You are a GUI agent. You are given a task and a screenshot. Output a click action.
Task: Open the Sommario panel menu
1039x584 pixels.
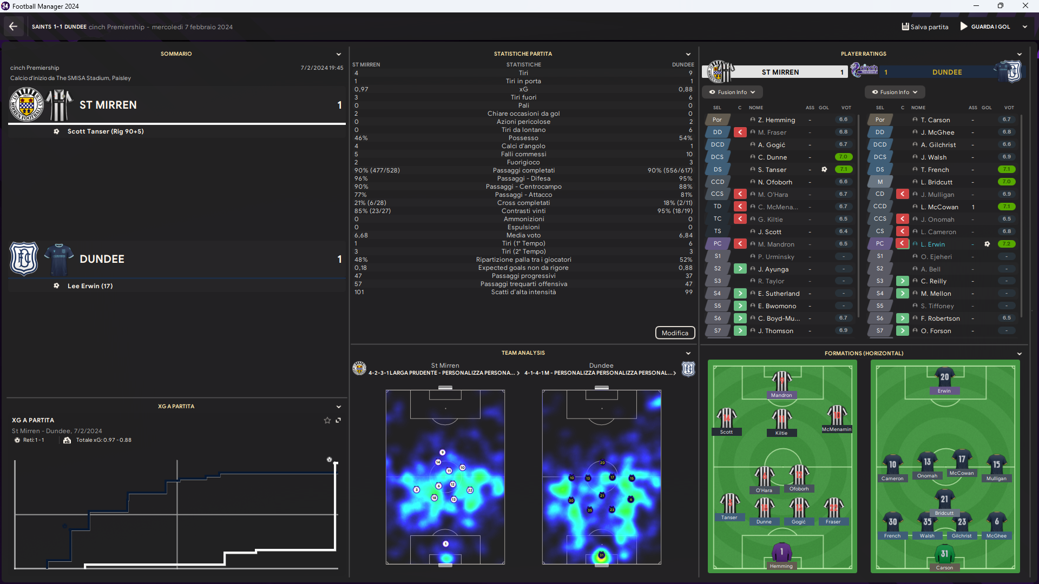point(339,54)
